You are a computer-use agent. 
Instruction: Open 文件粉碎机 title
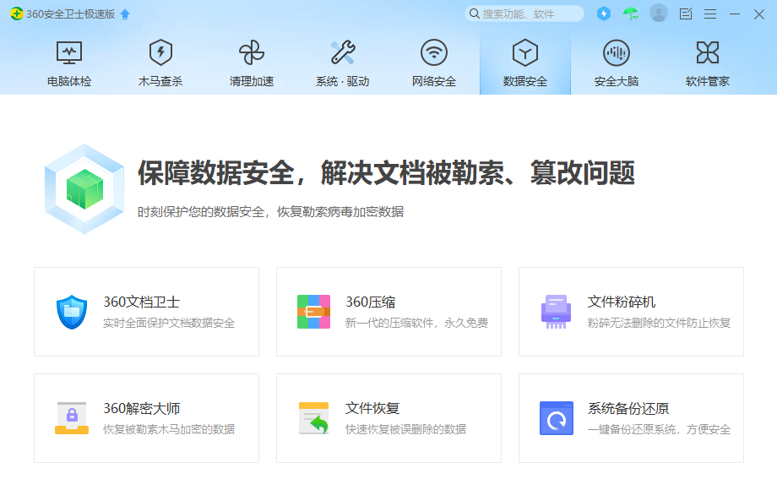tap(622, 302)
